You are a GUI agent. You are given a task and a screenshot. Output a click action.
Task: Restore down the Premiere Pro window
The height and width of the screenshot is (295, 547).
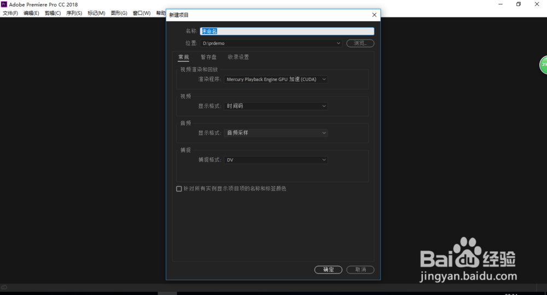pos(519,4)
